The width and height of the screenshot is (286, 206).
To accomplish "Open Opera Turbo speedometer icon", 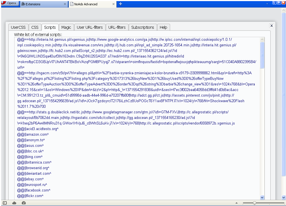I will pyautogui.click(x=24, y=203).
